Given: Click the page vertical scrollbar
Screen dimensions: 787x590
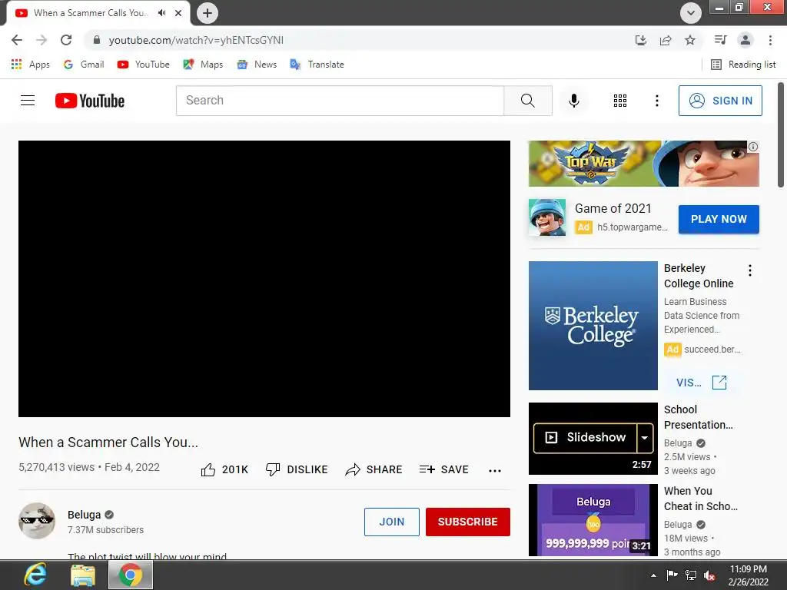Looking at the screenshot, I should pos(781,135).
